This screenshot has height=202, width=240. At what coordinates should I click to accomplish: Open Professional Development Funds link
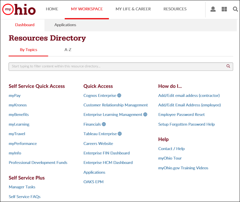(x=38, y=162)
